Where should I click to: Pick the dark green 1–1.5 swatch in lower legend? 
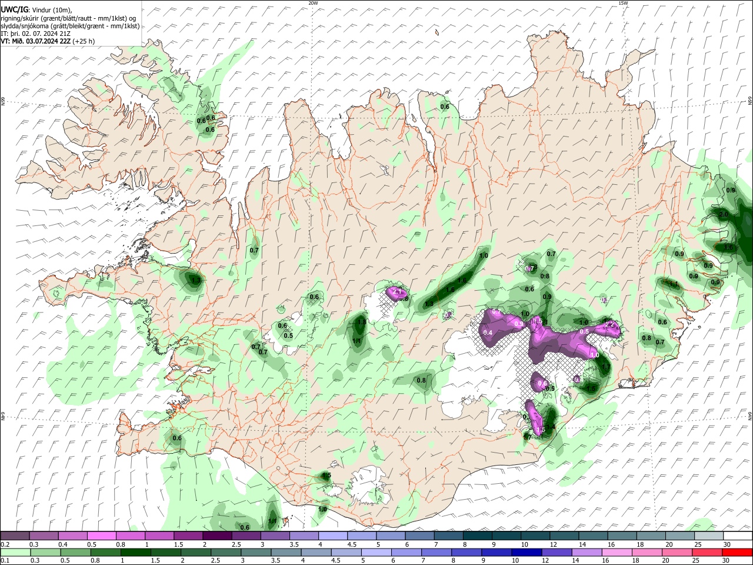(135, 552)
